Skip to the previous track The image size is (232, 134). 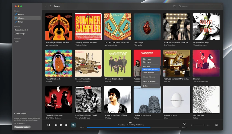coord(56,125)
